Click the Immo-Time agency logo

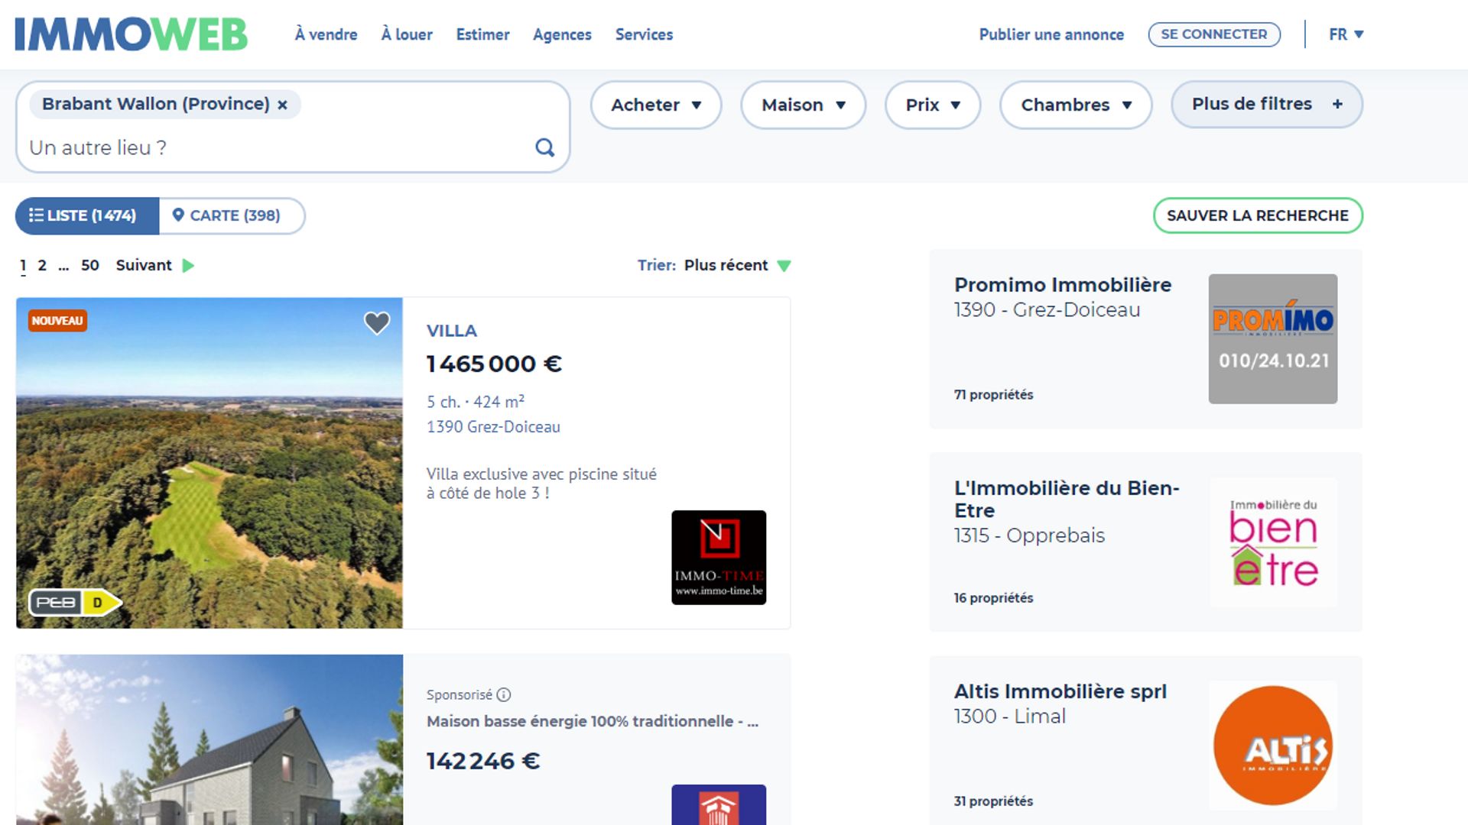click(718, 557)
